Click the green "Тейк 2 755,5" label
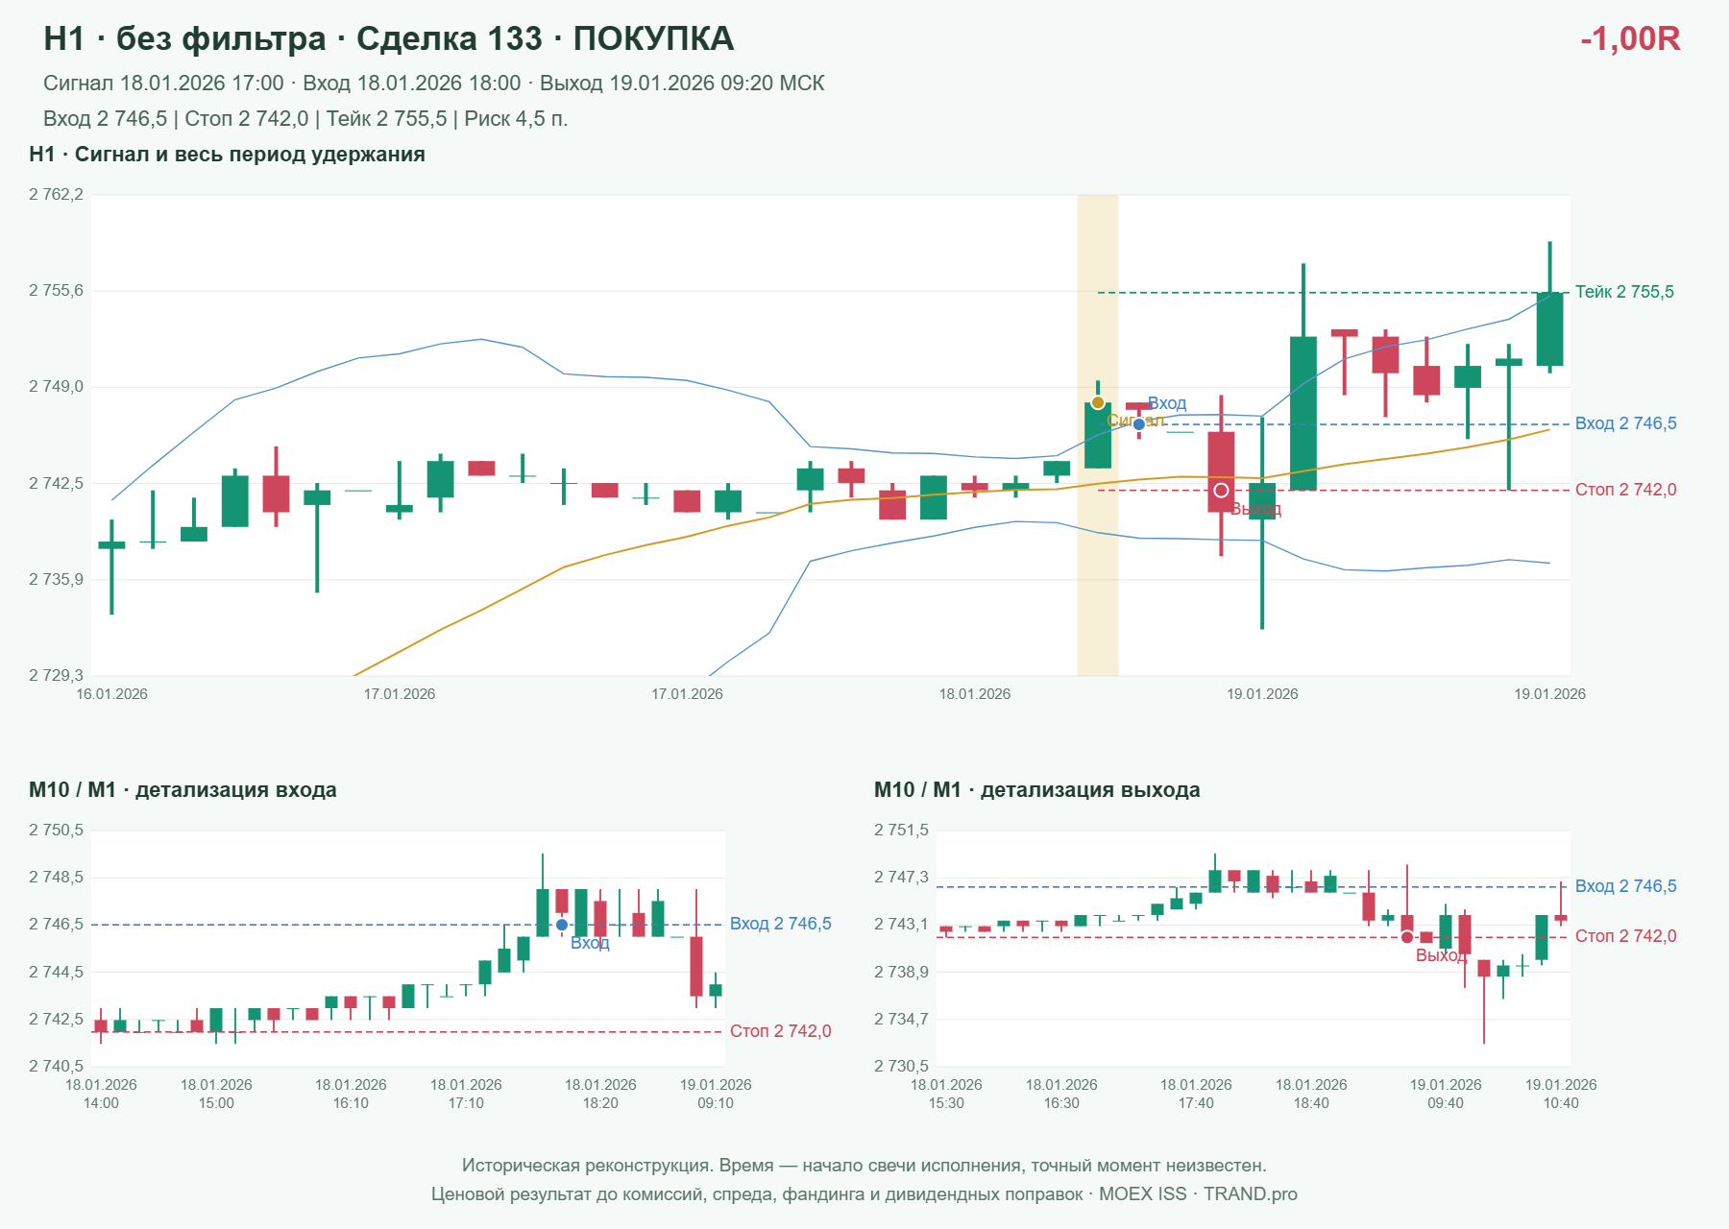 (x=1624, y=292)
